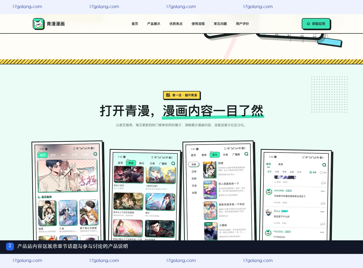Screen dimensions: 363x268
Task: Switch to the 关注 tab in the community mockup
Action: point(281,164)
